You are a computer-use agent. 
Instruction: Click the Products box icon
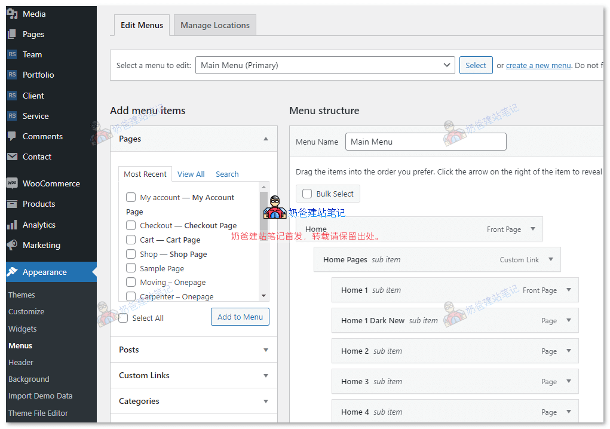12,204
